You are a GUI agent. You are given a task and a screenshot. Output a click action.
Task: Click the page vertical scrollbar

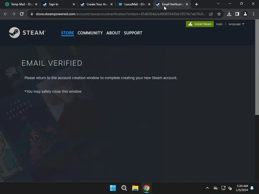pyautogui.click(x=257, y=67)
